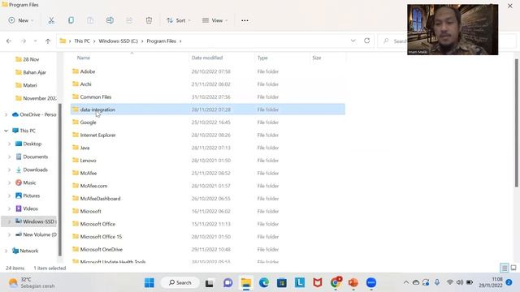Refresh the Program Files folder view
Viewport: 520px width, 292px height.
(x=366, y=41)
